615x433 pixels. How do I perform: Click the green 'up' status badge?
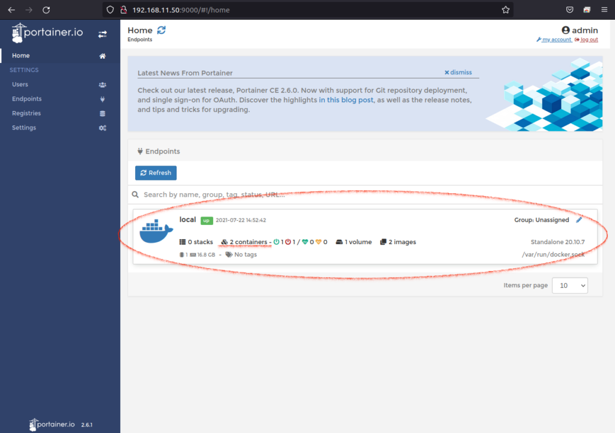(x=207, y=221)
